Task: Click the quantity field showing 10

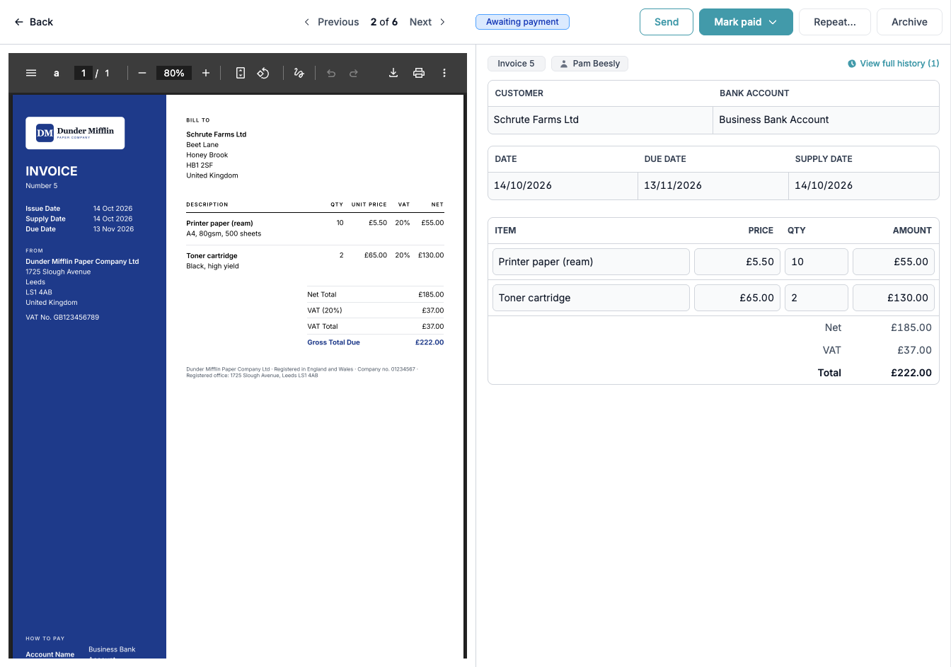Action: [817, 262]
